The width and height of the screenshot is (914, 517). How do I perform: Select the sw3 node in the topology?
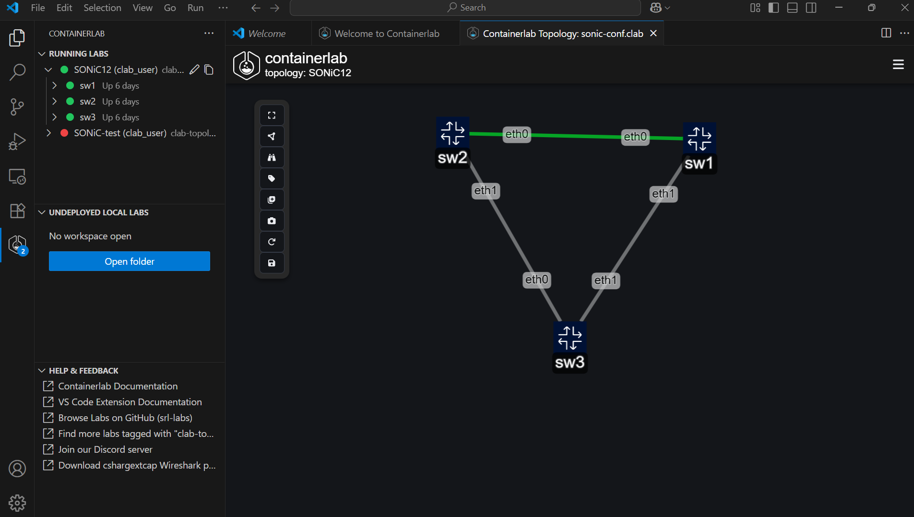570,338
